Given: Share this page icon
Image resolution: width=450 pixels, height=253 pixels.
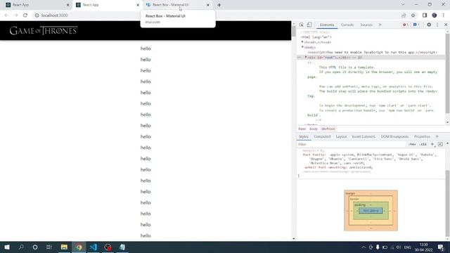Looking at the screenshot, I should click(404, 15).
